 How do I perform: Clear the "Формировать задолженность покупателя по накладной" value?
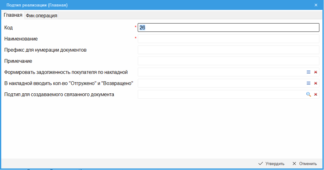pyautogui.click(x=316, y=72)
